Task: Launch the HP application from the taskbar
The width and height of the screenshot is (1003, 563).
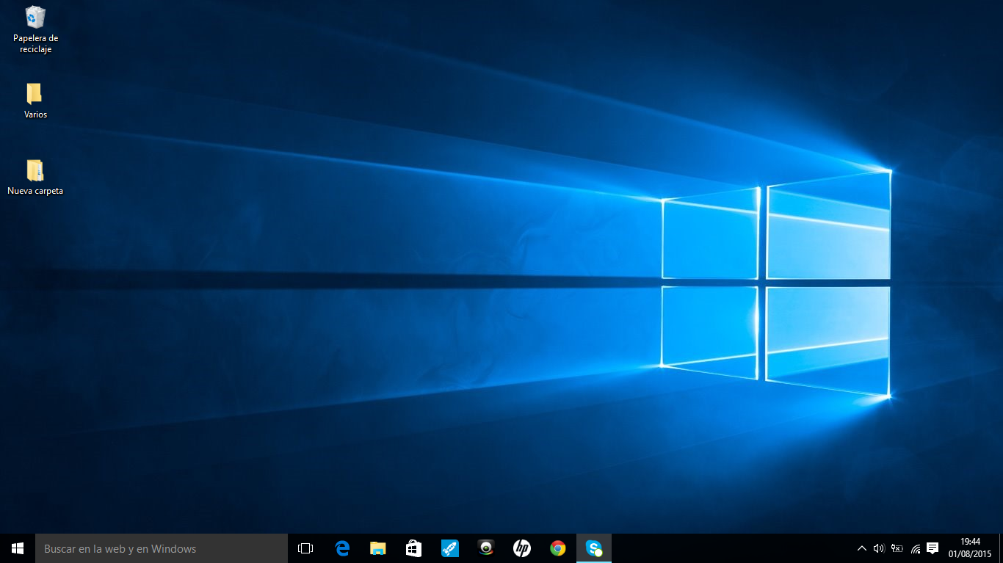Action: [x=521, y=548]
